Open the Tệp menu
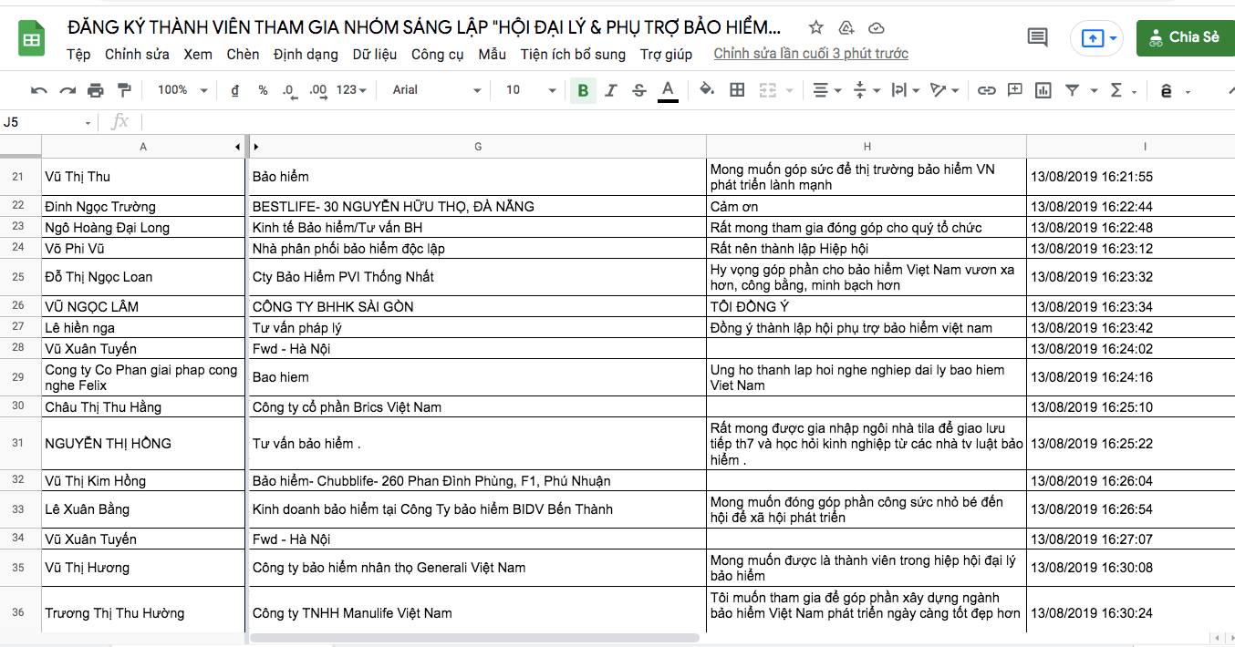 click(78, 55)
